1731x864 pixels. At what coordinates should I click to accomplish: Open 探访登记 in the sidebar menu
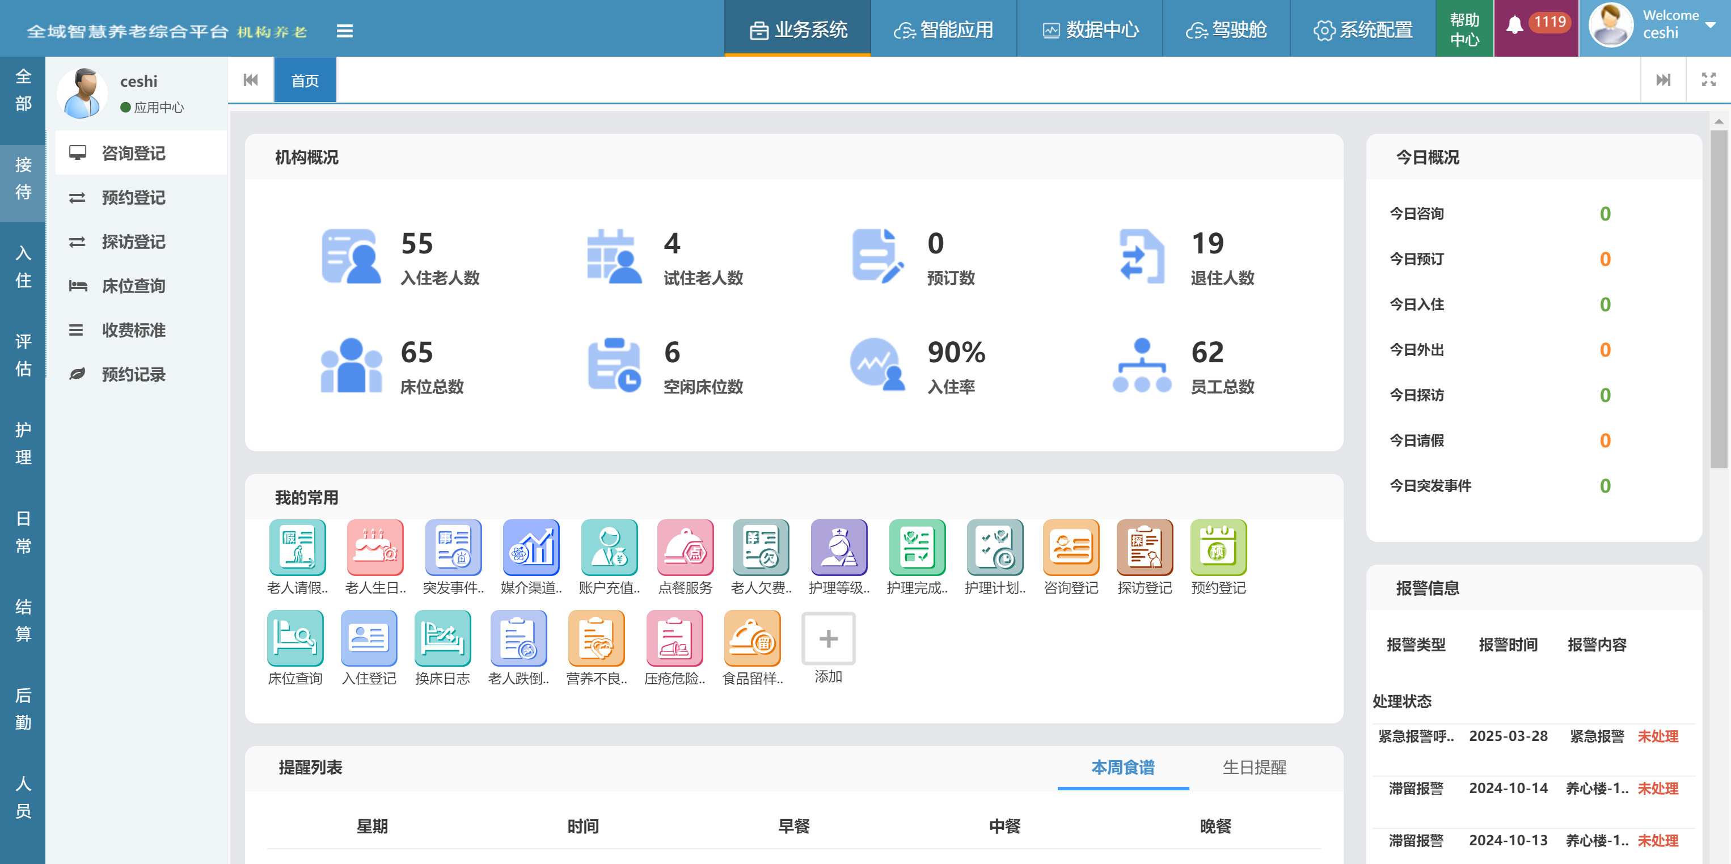click(141, 242)
